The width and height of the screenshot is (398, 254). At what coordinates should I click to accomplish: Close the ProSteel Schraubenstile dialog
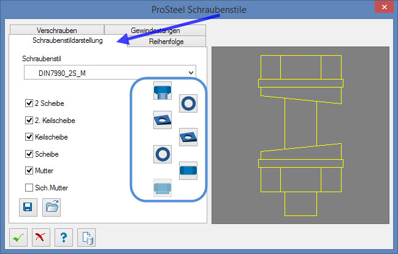point(384,7)
